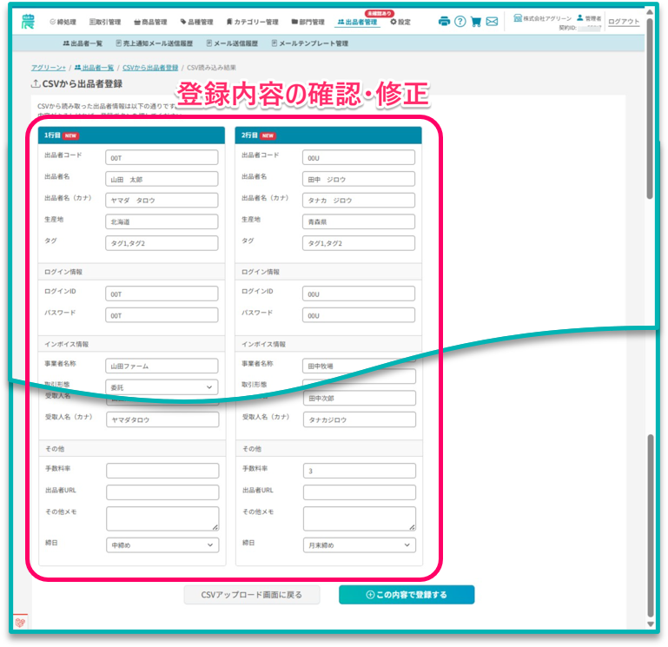The width and height of the screenshot is (668, 647).
Task: Open the 出品者管理 menu
Action: (357, 23)
